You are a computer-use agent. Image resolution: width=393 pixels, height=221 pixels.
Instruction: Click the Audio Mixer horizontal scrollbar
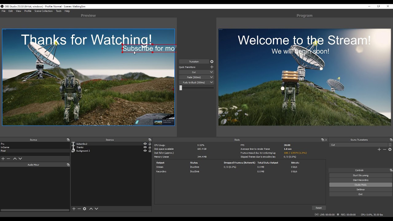(35, 210)
